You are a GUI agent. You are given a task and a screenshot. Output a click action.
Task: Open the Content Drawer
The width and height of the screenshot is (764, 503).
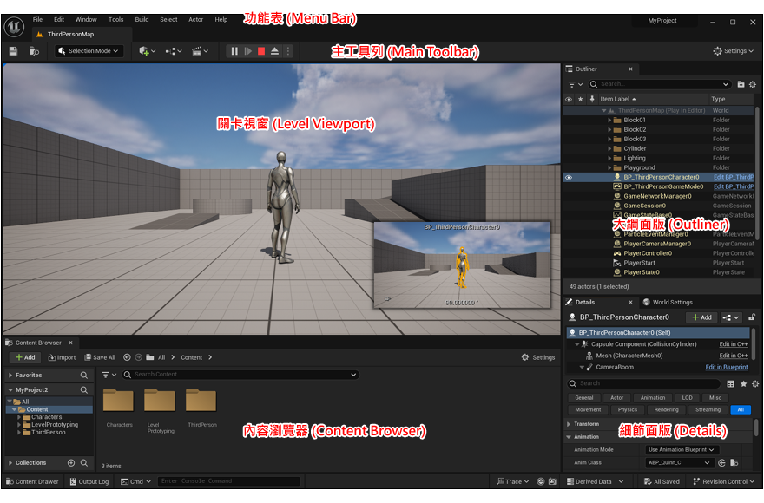click(32, 481)
